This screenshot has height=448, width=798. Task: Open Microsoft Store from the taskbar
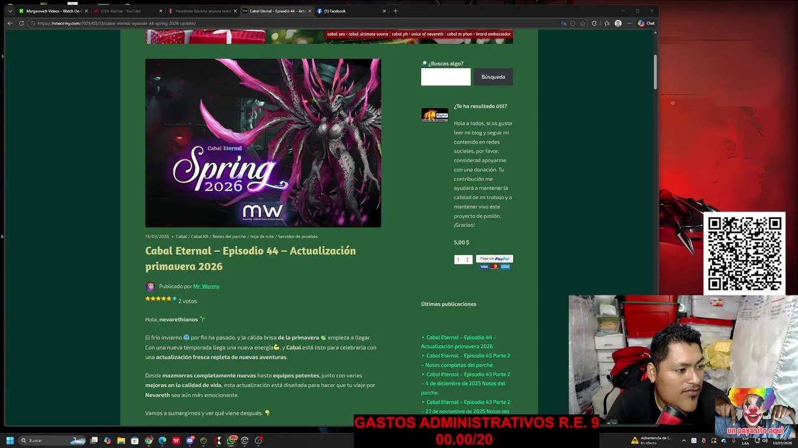135,441
